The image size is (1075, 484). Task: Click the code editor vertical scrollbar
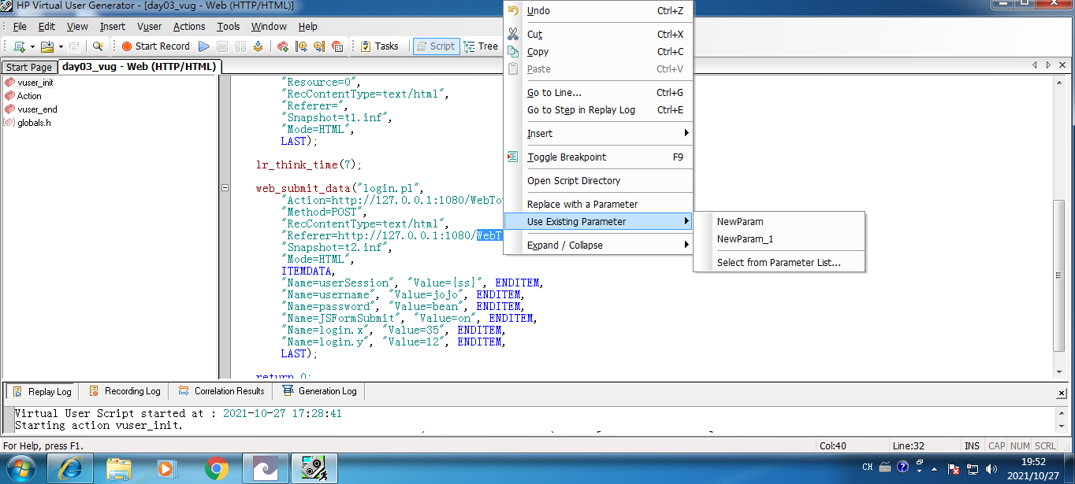coord(1059,276)
